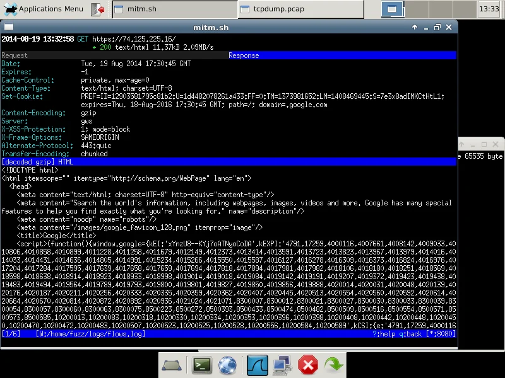505x378 pixels.
Task: Click the green restart arrow in the dock
Action: click(334, 365)
